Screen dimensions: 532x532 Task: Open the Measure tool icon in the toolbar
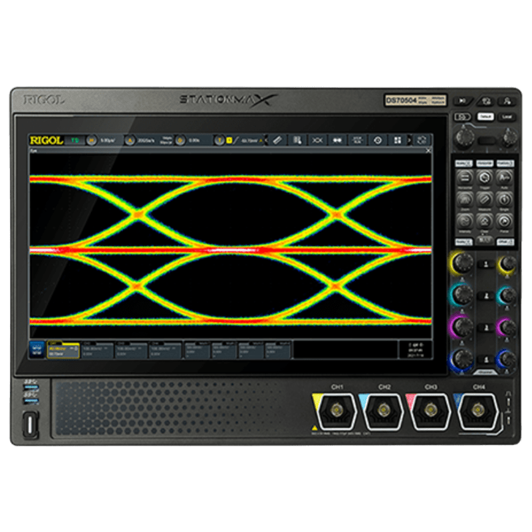[298, 140]
